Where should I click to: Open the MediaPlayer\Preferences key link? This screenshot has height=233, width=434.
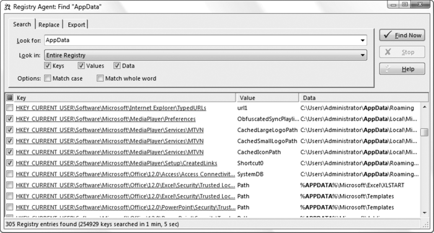[106, 119]
